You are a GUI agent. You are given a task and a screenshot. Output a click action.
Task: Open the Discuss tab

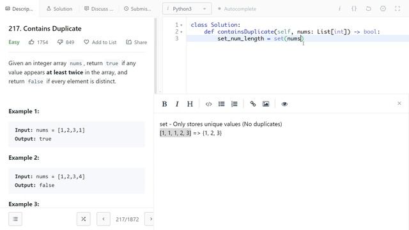tap(99, 9)
